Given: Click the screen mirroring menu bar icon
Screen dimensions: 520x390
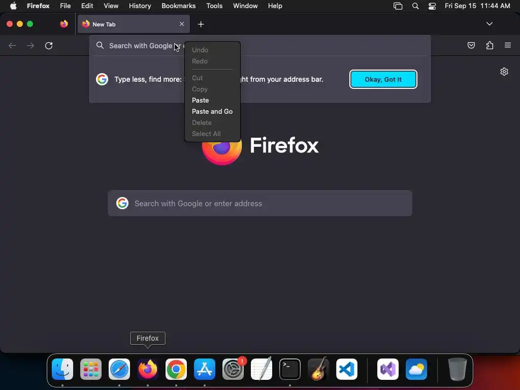Looking at the screenshot, I should (x=398, y=6).
